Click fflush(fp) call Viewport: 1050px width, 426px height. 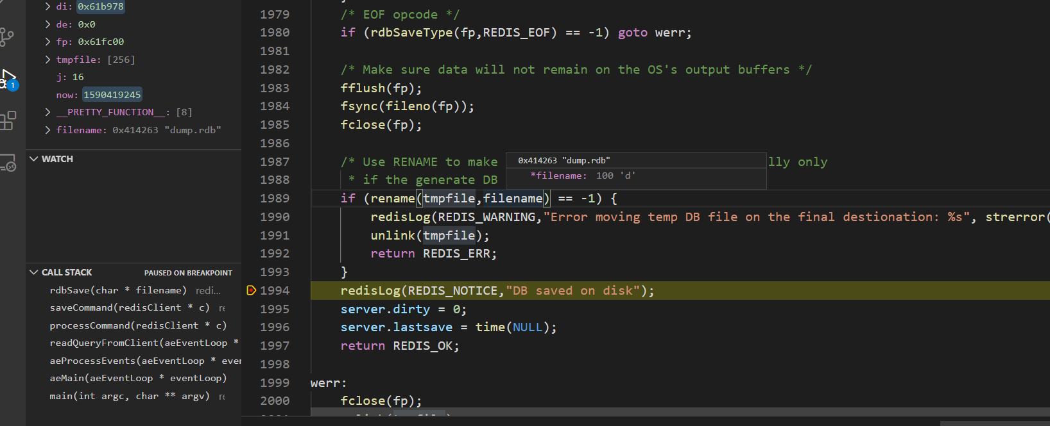(x=381, y=88)
